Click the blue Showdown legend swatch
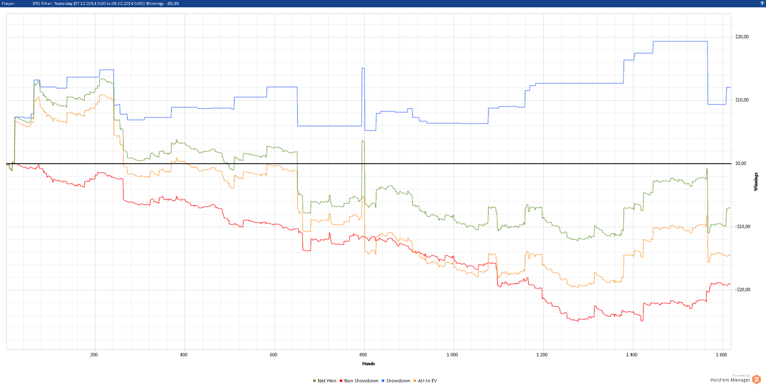The width and height of the screenshot is (766, 386). click(383, 381)
